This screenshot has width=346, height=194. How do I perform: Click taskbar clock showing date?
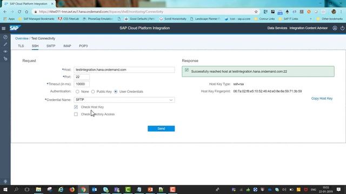tap(325, 190)
